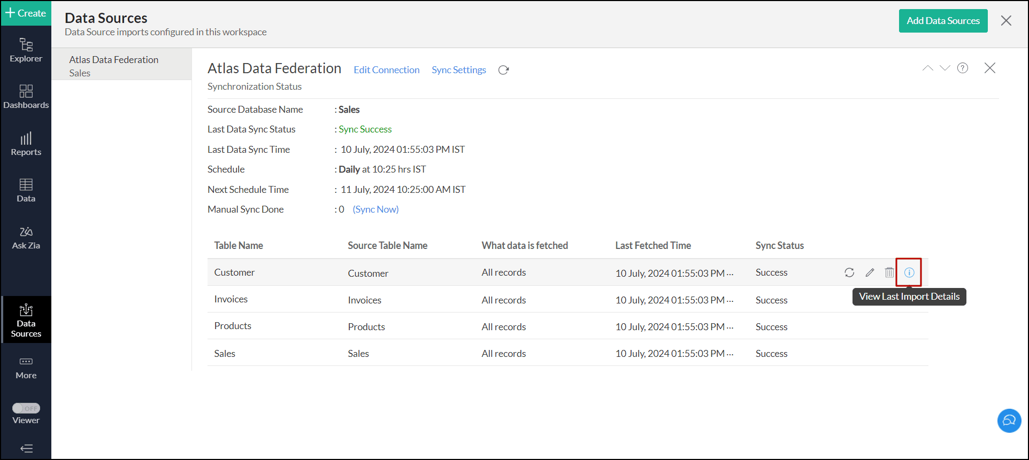
Task: View last import details info icon
Action: click(x=909, y=272)
